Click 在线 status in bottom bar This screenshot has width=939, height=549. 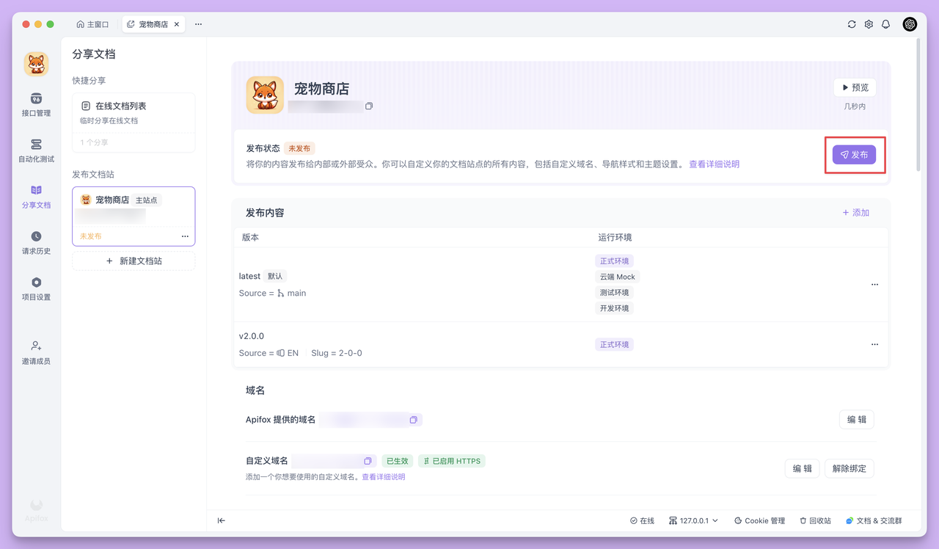tap(642, 520)
